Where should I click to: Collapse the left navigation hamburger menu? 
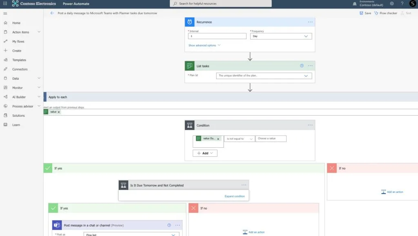[5, 13]
